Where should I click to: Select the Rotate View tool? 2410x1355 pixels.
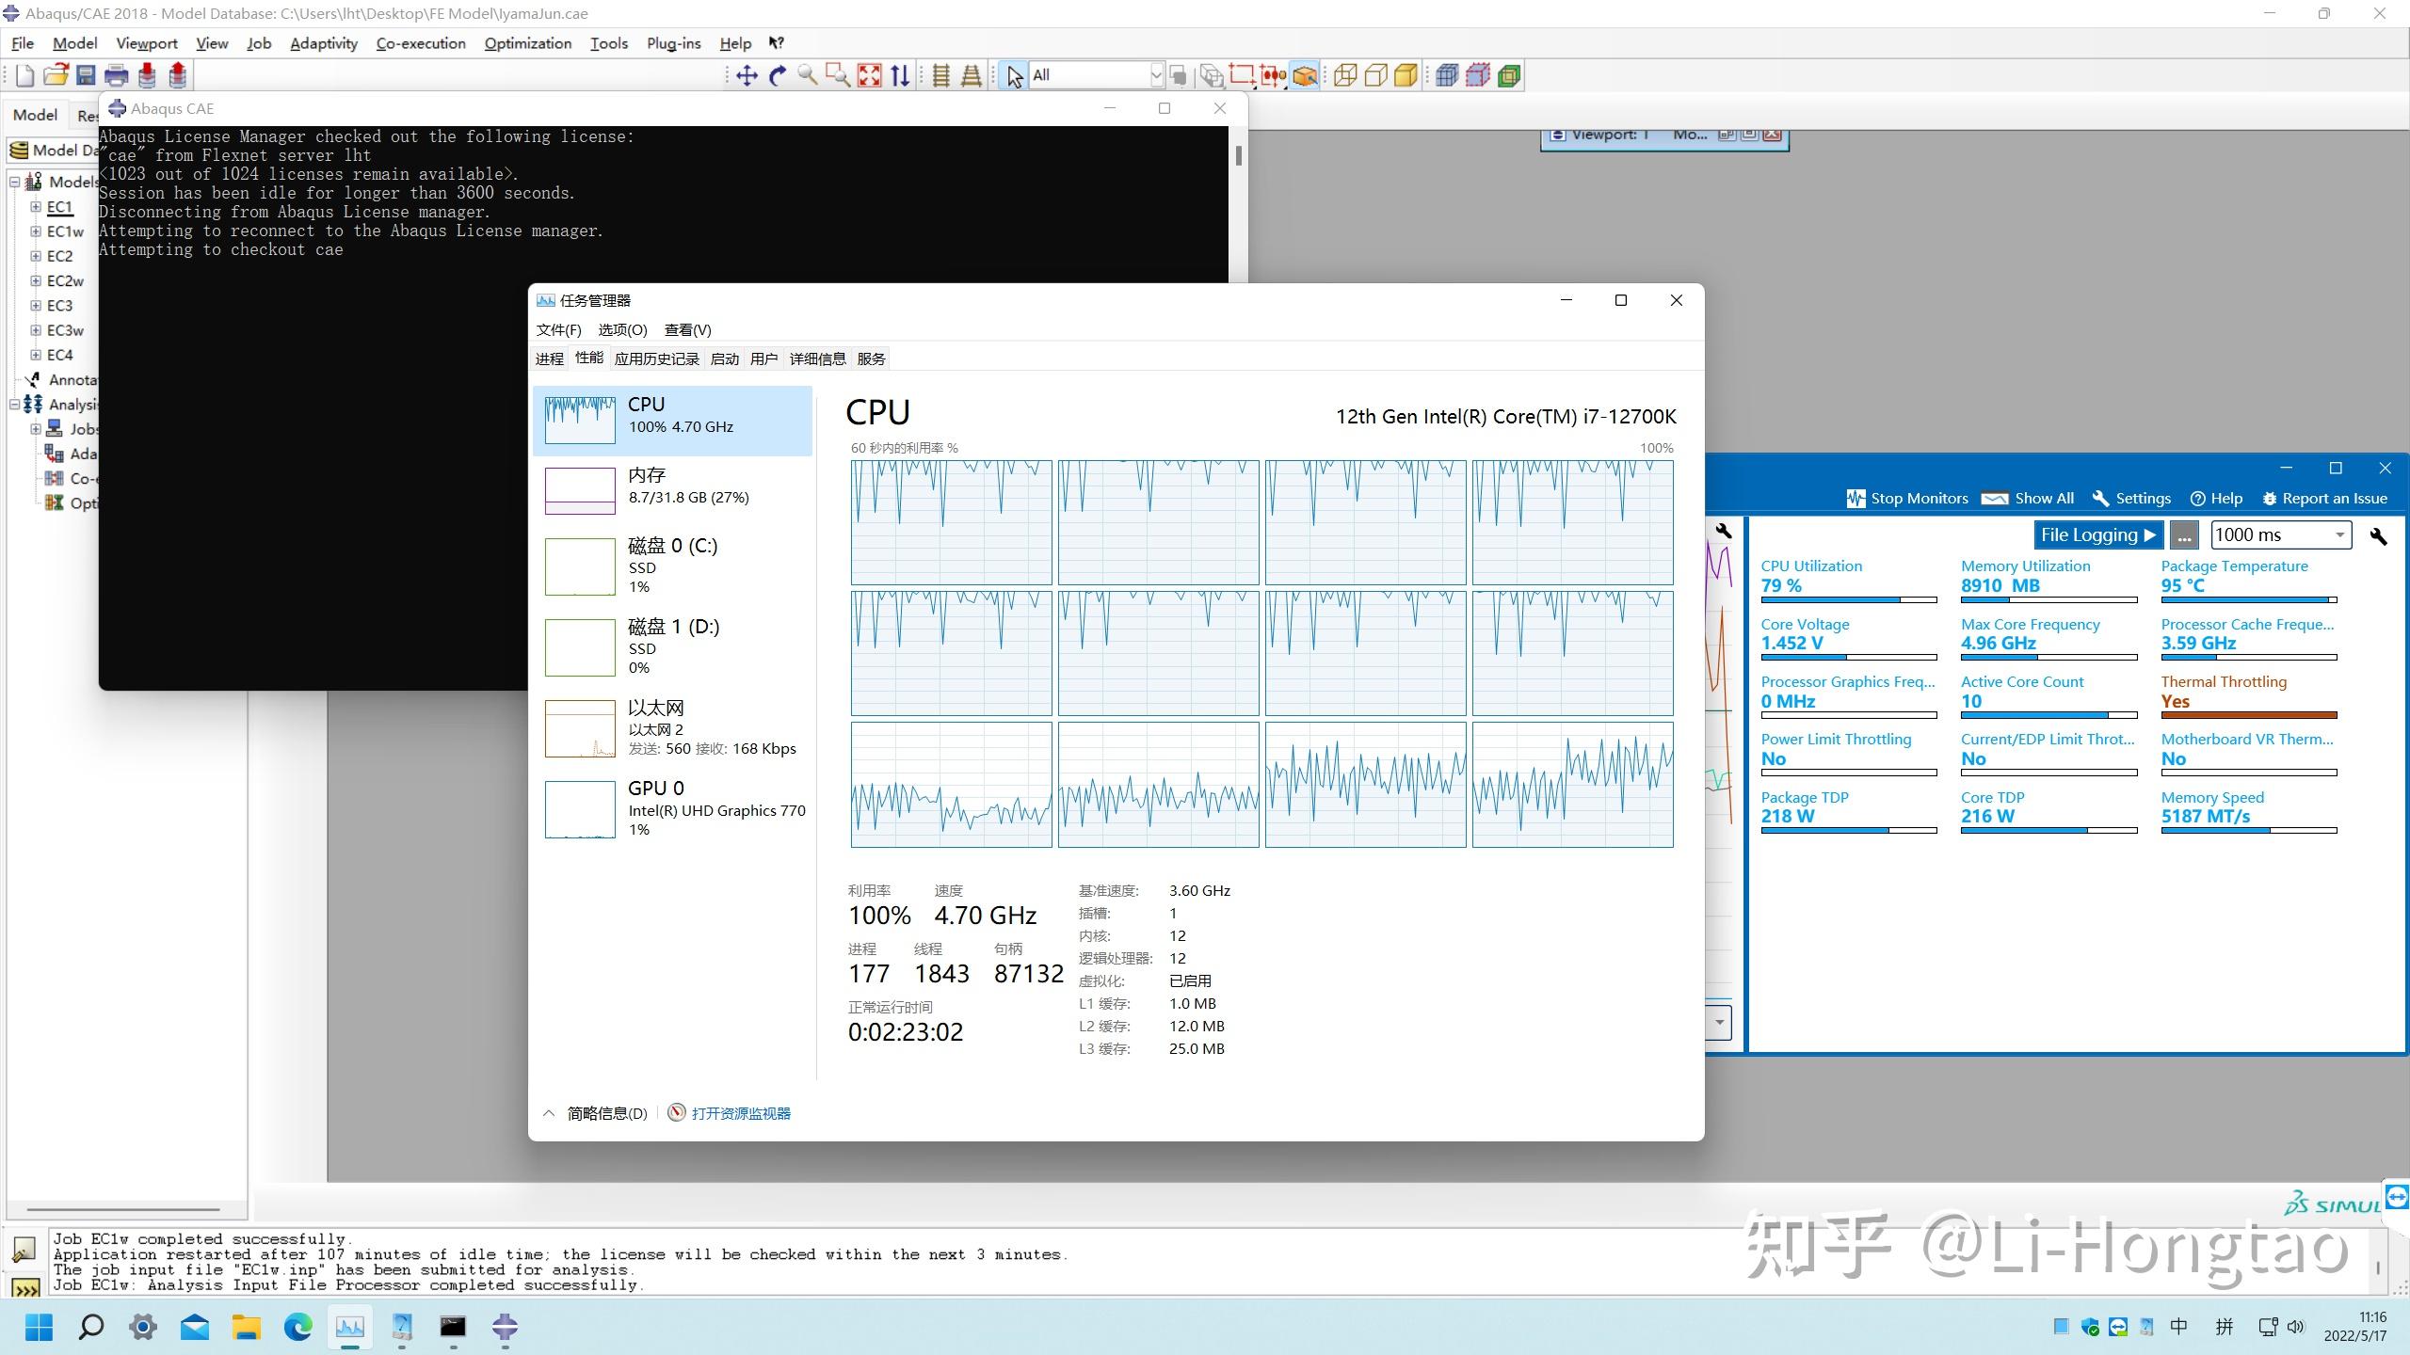(x=778, y=75)
